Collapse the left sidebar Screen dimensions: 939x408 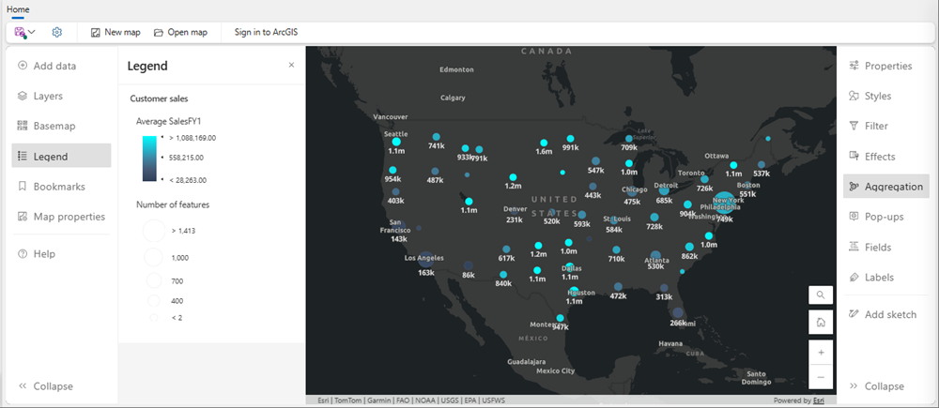[x=45, y=385]
